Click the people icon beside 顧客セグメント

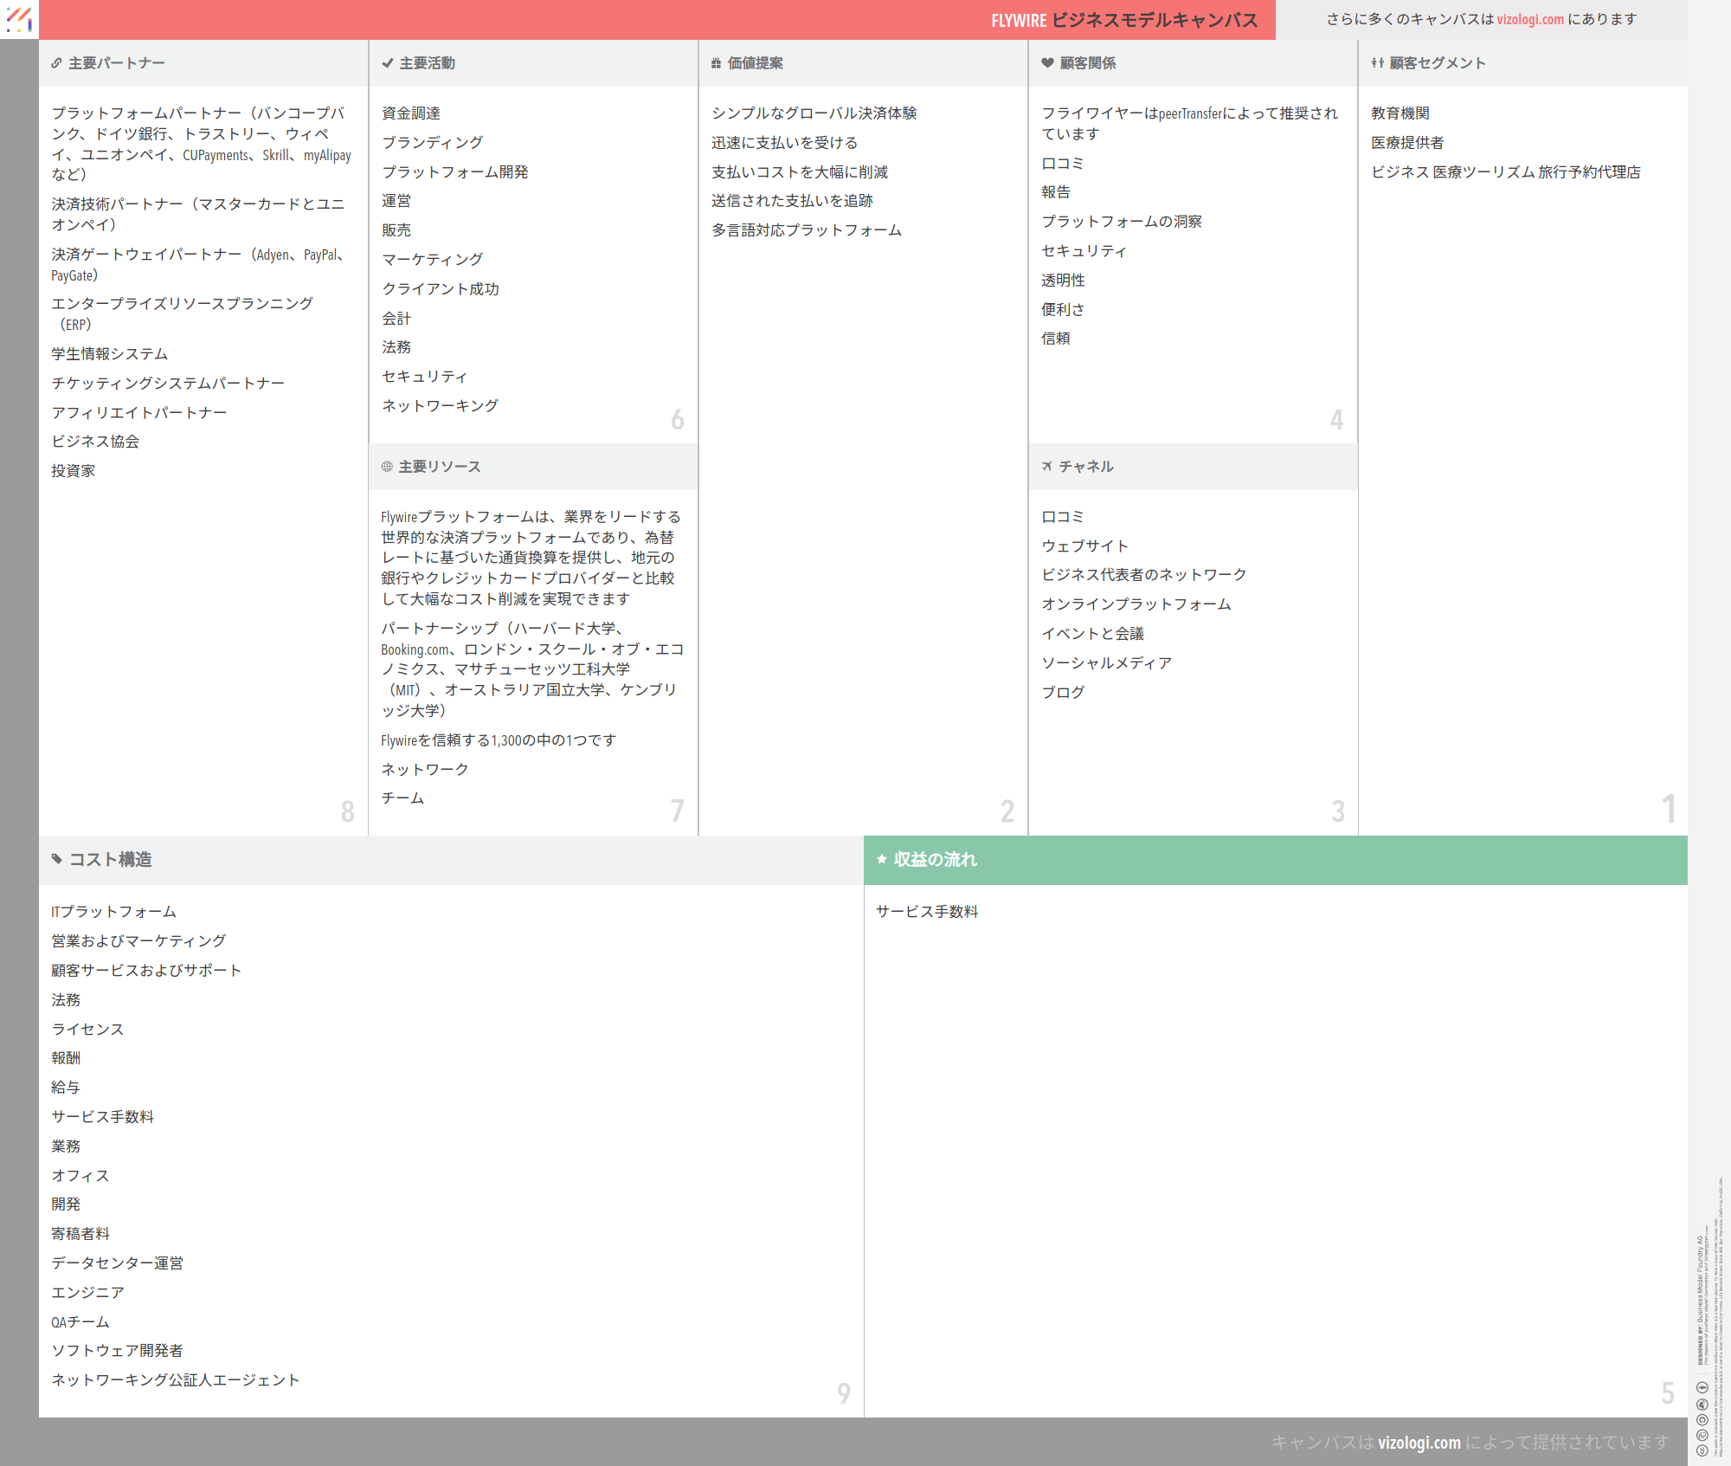pos(1377,63)
